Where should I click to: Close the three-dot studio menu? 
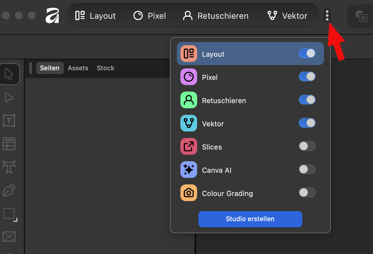pyautogui.click(x=327, y=15)
